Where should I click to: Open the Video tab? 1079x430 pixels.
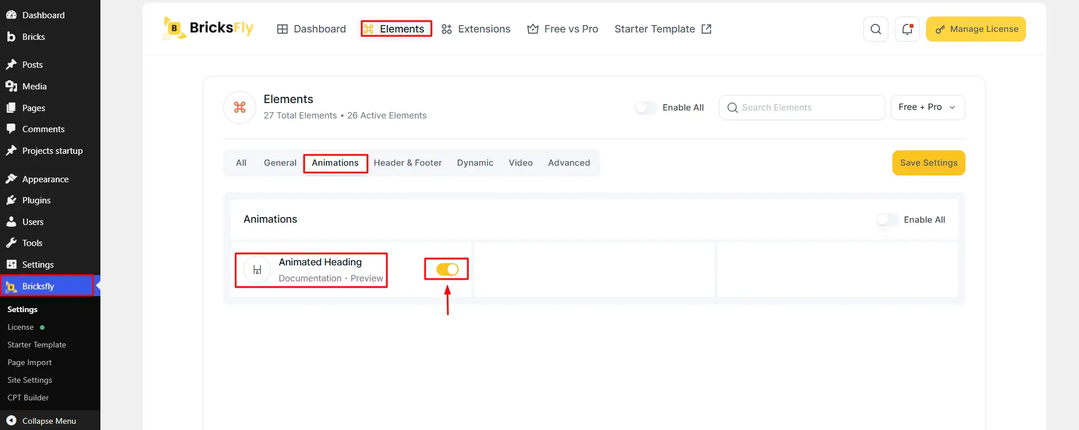[x=521, y=163]
